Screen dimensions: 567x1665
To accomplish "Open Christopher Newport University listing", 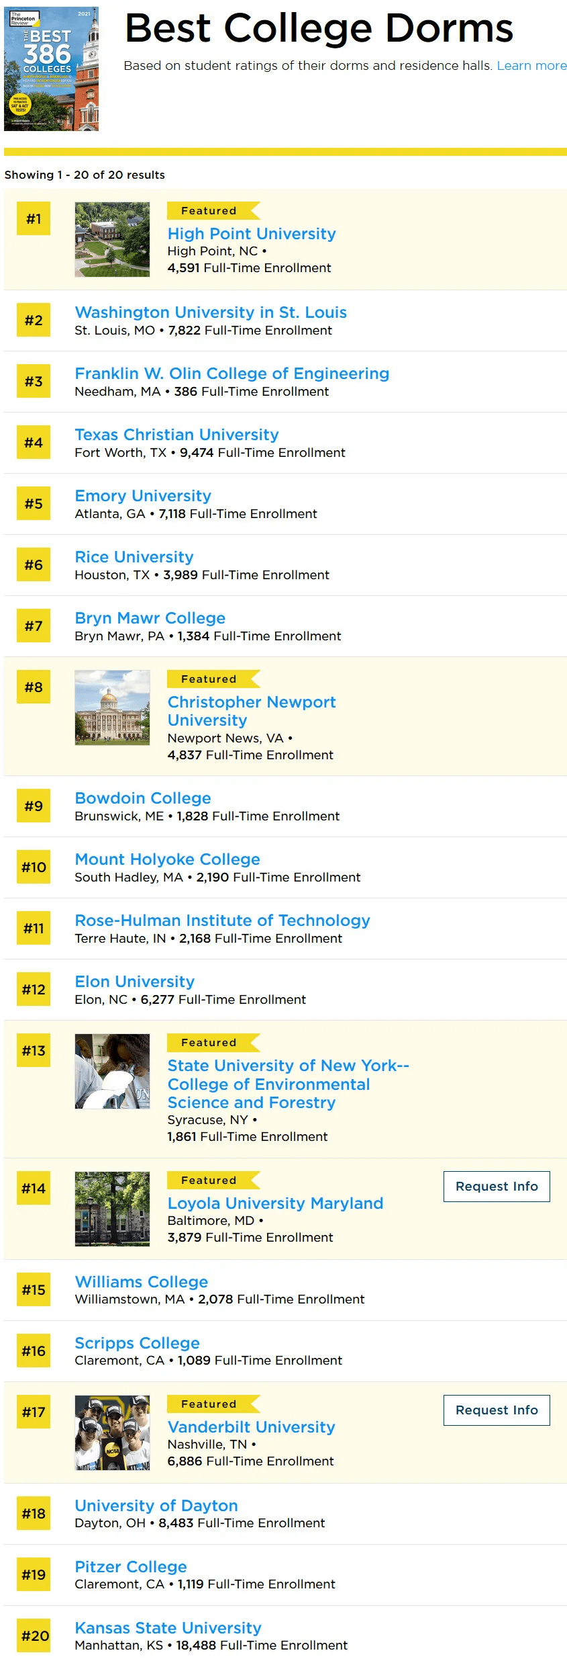I will 252,711.
